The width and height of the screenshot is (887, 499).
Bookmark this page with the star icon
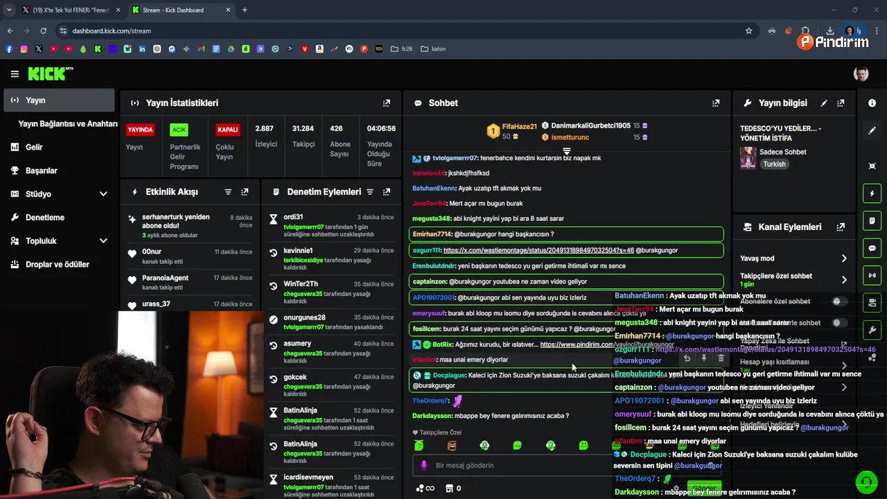tap(748, 30)
